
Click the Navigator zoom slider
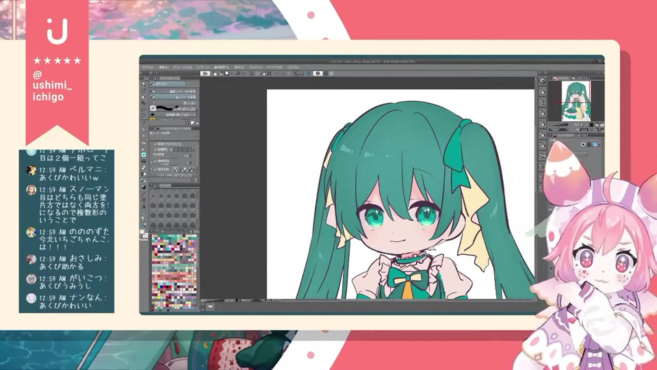pyautogui.click(x=558, y=125)
